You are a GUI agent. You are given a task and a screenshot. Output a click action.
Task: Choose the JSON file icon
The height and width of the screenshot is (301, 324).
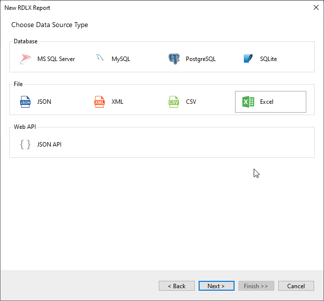[25, 102]
